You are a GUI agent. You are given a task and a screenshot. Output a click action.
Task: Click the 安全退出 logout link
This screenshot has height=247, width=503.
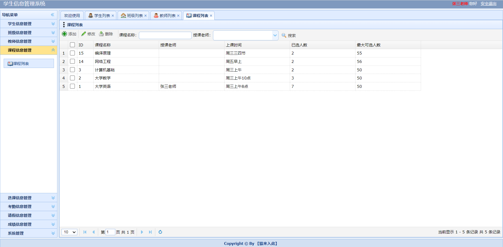coord(488,4)
